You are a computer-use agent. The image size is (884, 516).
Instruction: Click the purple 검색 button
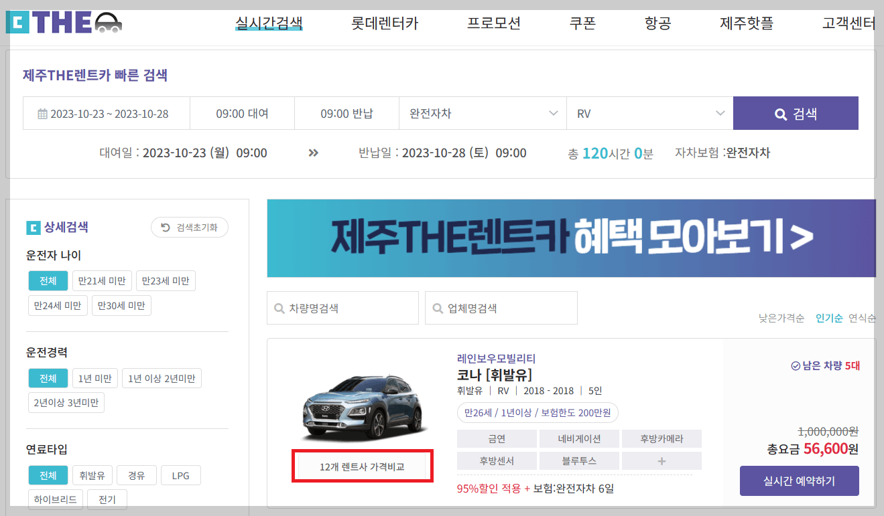[796, 113]
